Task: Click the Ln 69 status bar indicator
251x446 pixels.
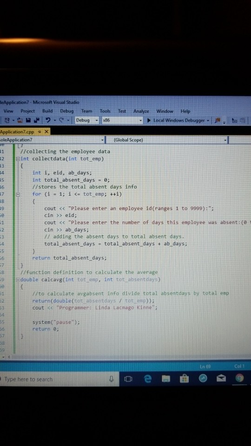Action: [205, 367]
